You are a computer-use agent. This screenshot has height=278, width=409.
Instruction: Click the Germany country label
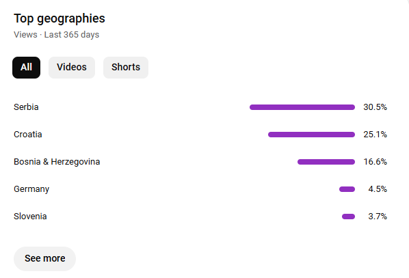click(31, 189)
